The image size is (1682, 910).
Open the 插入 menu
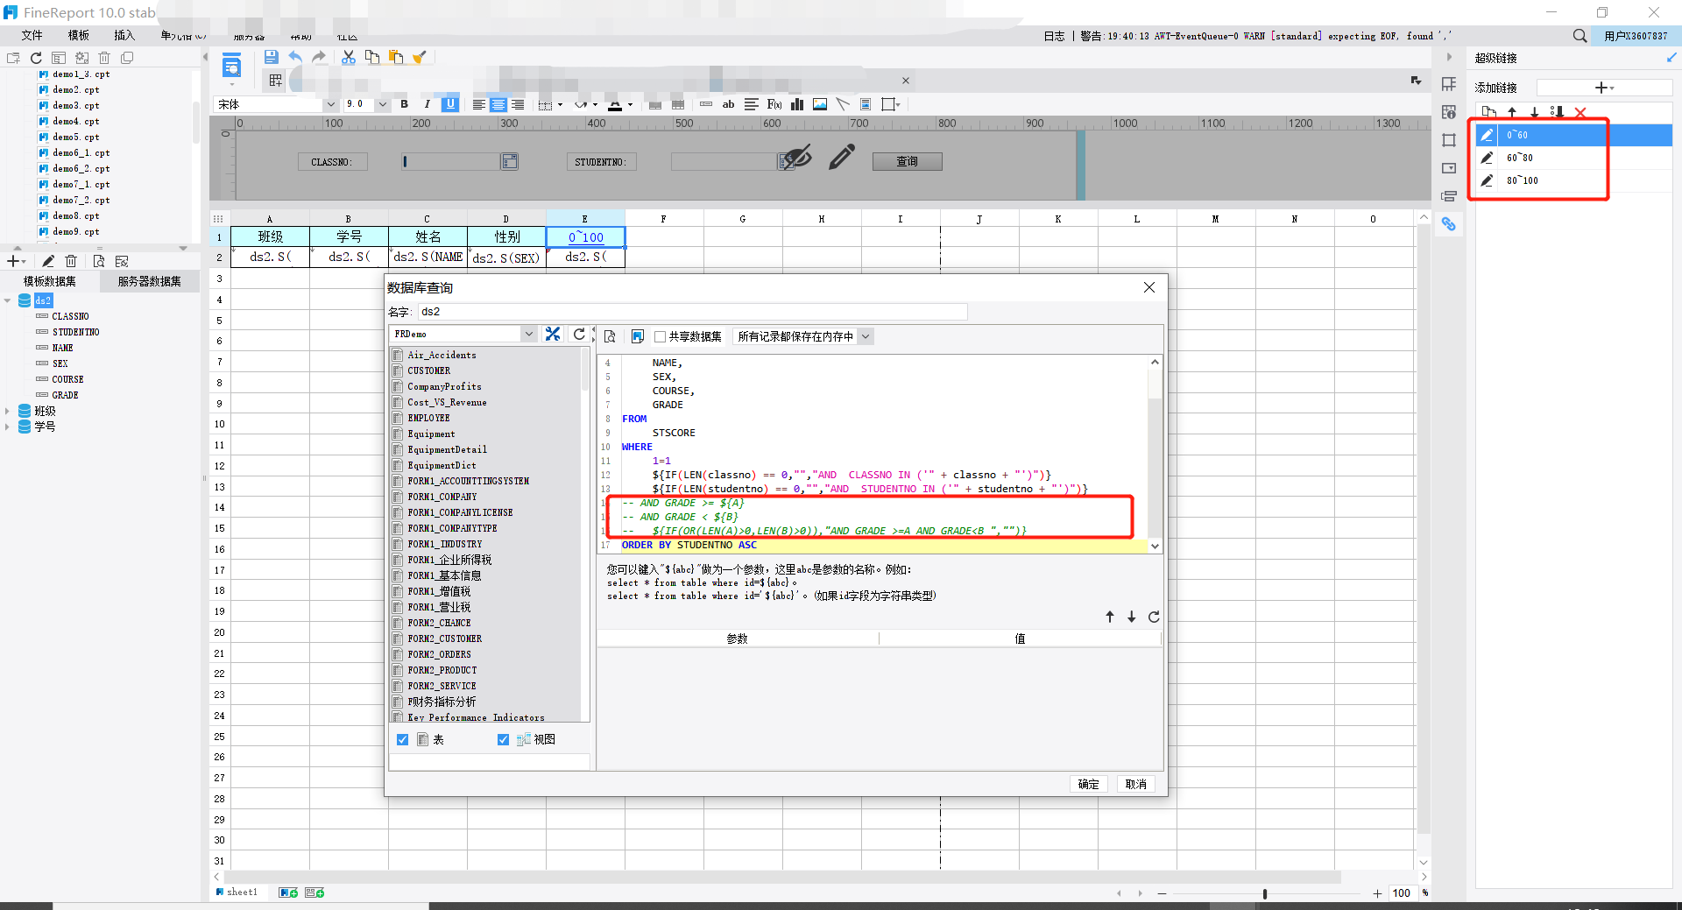point(124,35)
